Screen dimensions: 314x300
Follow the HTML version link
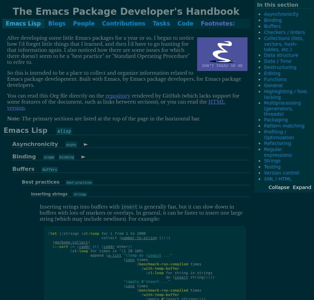[x=217, y=102]
